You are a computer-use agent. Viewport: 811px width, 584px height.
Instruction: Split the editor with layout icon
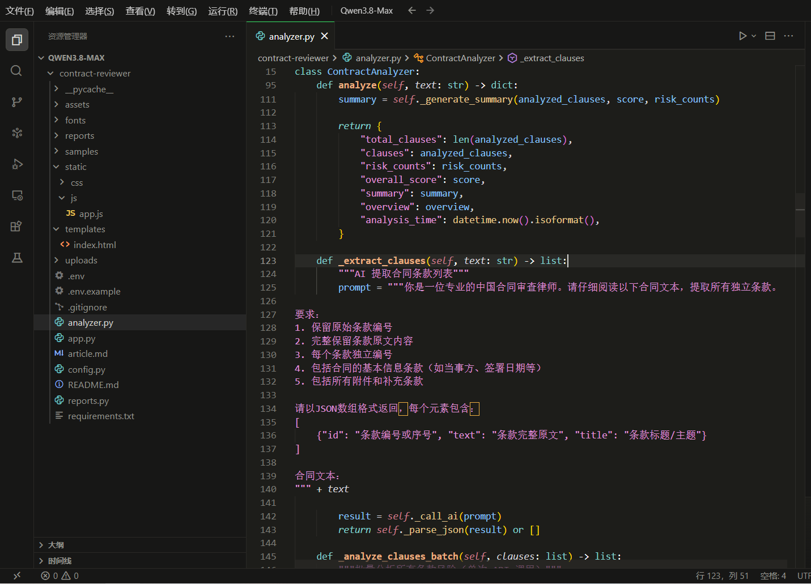(770, 36)
